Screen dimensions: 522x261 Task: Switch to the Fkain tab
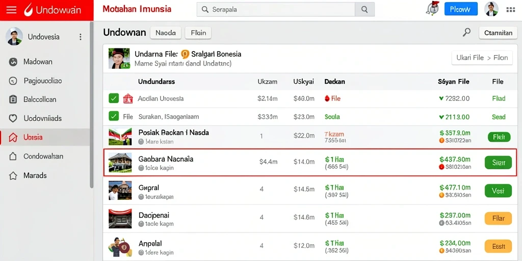click(x=198, y=33)
